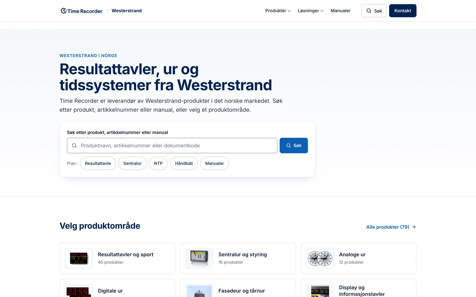Click the Display og informasjonstavler thumbnail
The image size is (476, 297).
[x=320, y=291]
